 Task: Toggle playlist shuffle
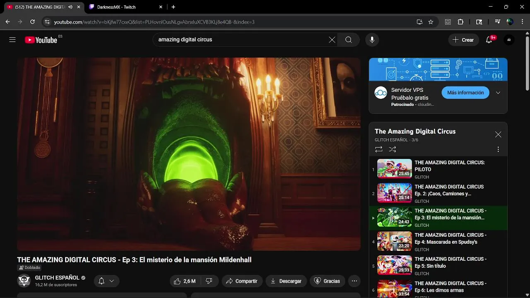[x=393, y=149]
